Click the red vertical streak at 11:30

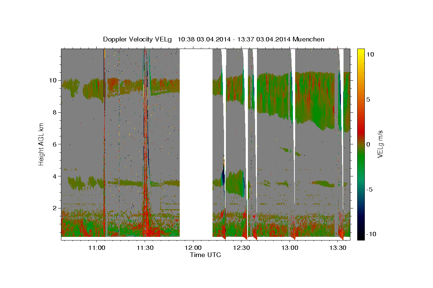[145, 144]
